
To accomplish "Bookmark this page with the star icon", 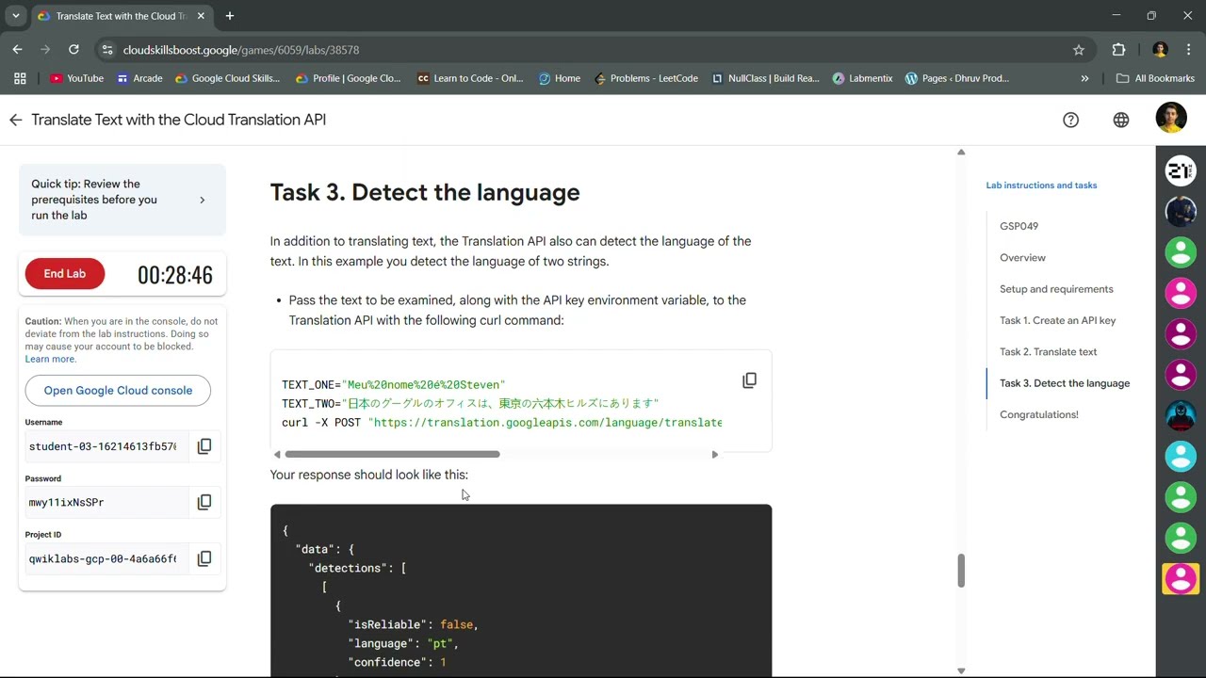I will pos(1079,50).
